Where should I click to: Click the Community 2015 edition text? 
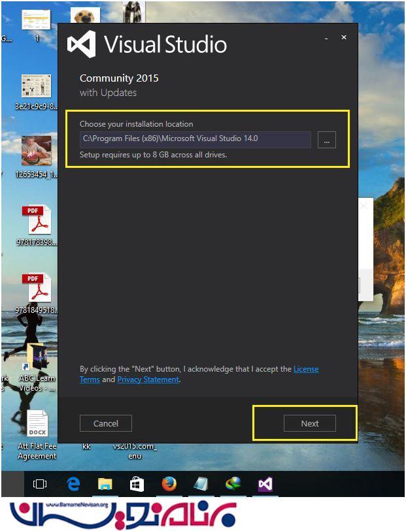click(x=119, y=78)
